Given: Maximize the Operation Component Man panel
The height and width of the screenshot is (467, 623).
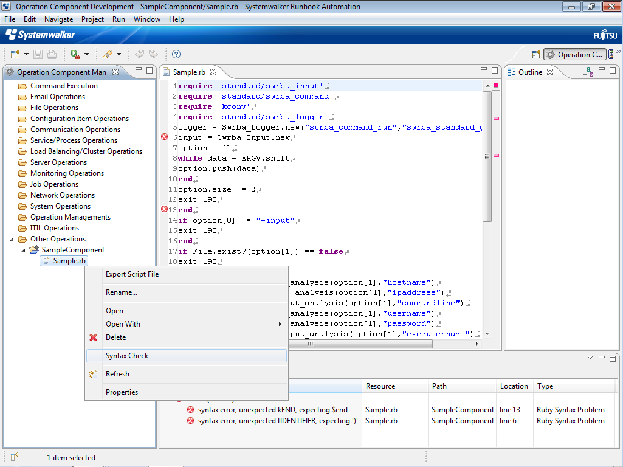Looking at the screenshot, I should pyautogui.click(x=150, y=71).
